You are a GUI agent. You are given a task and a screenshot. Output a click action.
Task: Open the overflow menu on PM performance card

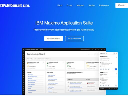83,62
